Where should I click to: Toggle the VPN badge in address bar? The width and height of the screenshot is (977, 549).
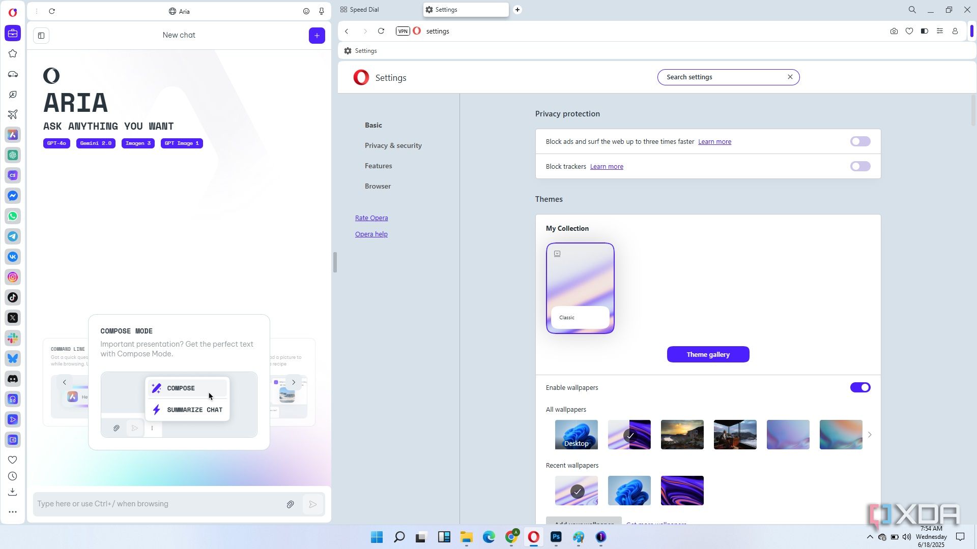click(403, 31)
